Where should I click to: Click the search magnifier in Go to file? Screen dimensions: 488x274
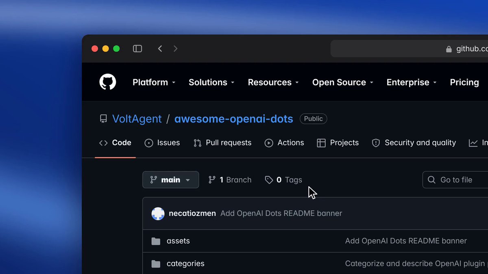click(432, 180)
